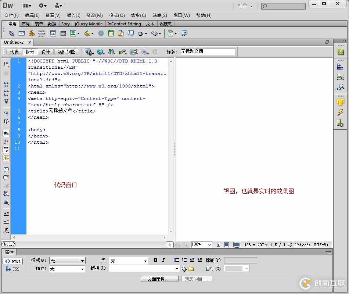Viewport: 349px width, 294px height.
Task: Switch to the Spry insert tab
Action: coord(65,24)
